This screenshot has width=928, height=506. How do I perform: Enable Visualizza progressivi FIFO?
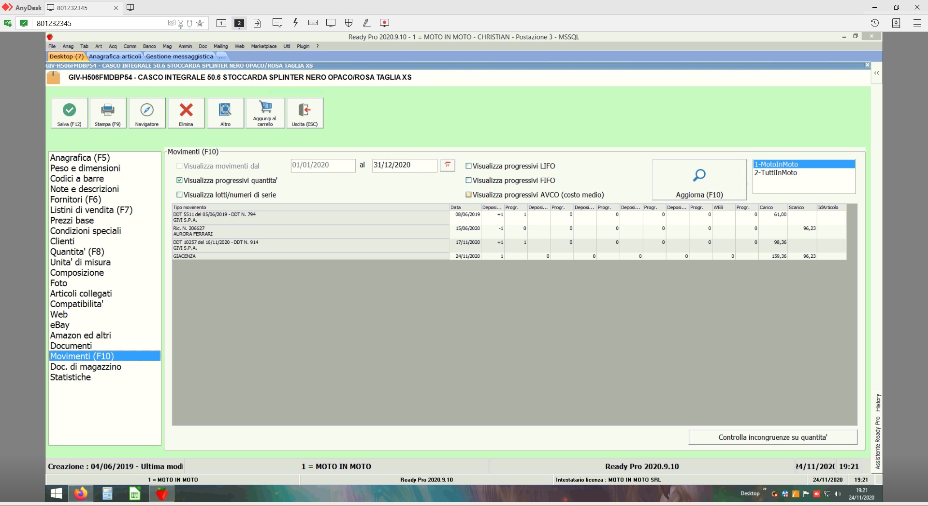pyautogui.click(x=468, y=180)
